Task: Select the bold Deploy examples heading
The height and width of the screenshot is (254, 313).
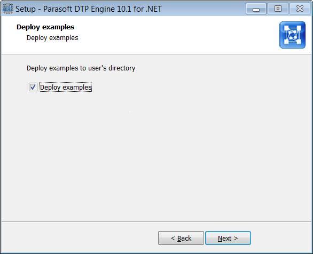Action: tap(45, 27)
